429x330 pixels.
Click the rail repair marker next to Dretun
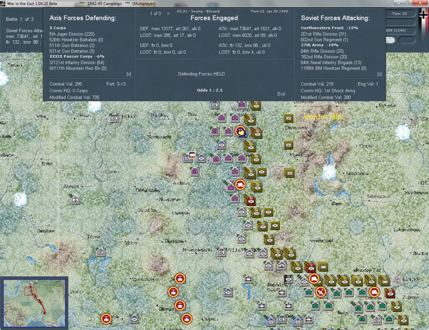180,305
